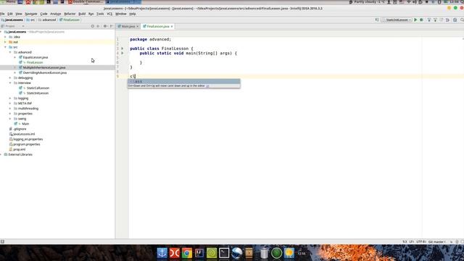Close the FinalLesson.java editor tab
The image size is (464, 261).
click(x=172, y=27)
